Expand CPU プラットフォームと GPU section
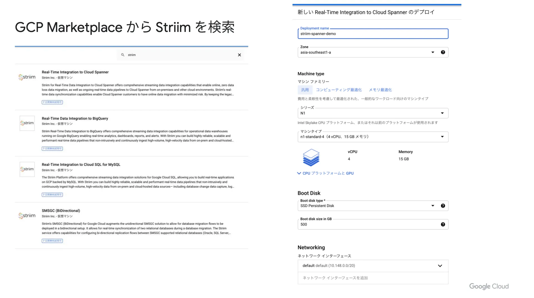 point(326,173)
